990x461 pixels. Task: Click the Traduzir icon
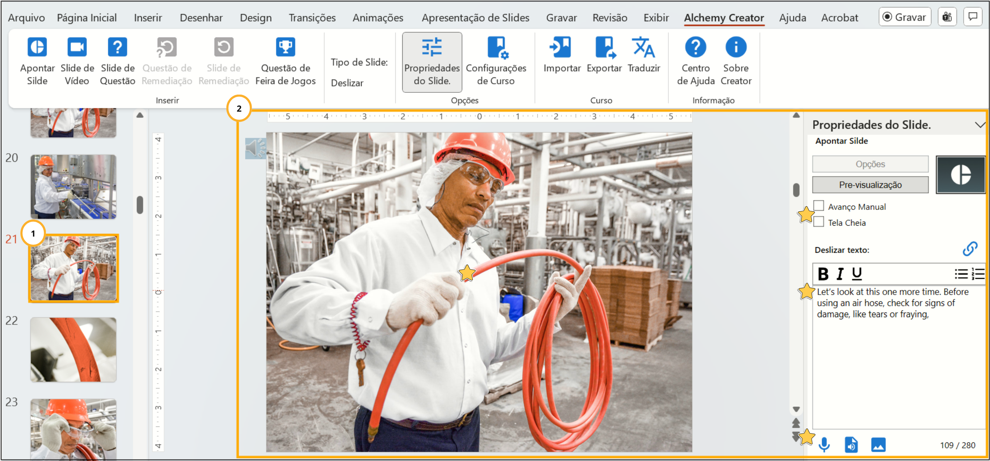[x=643, y=47]
